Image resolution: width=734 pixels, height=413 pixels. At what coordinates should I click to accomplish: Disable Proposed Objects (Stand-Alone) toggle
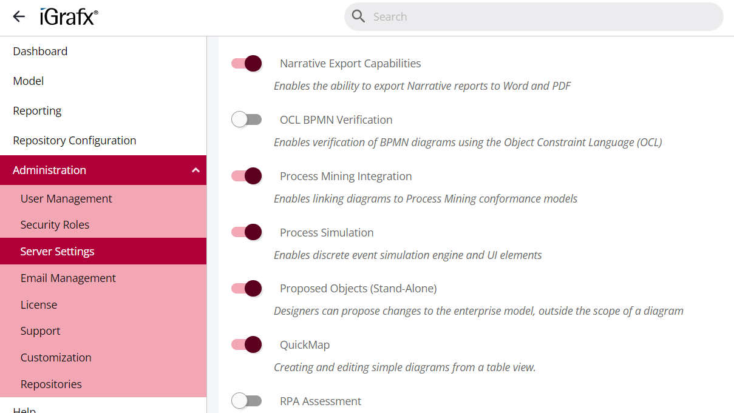246,289
